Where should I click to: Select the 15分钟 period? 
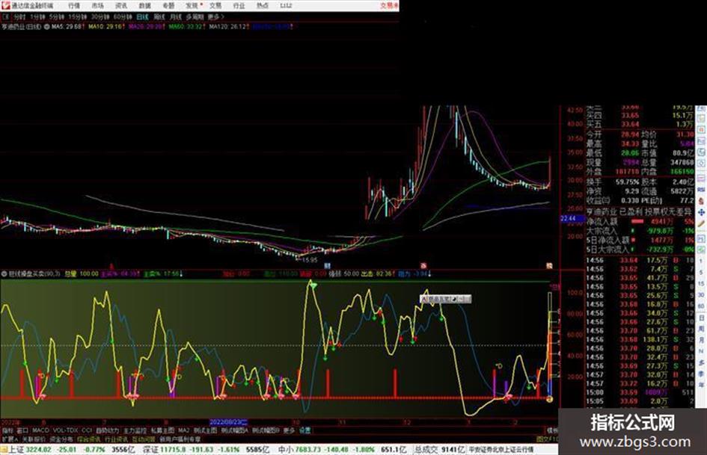click(x=78, y=17)
